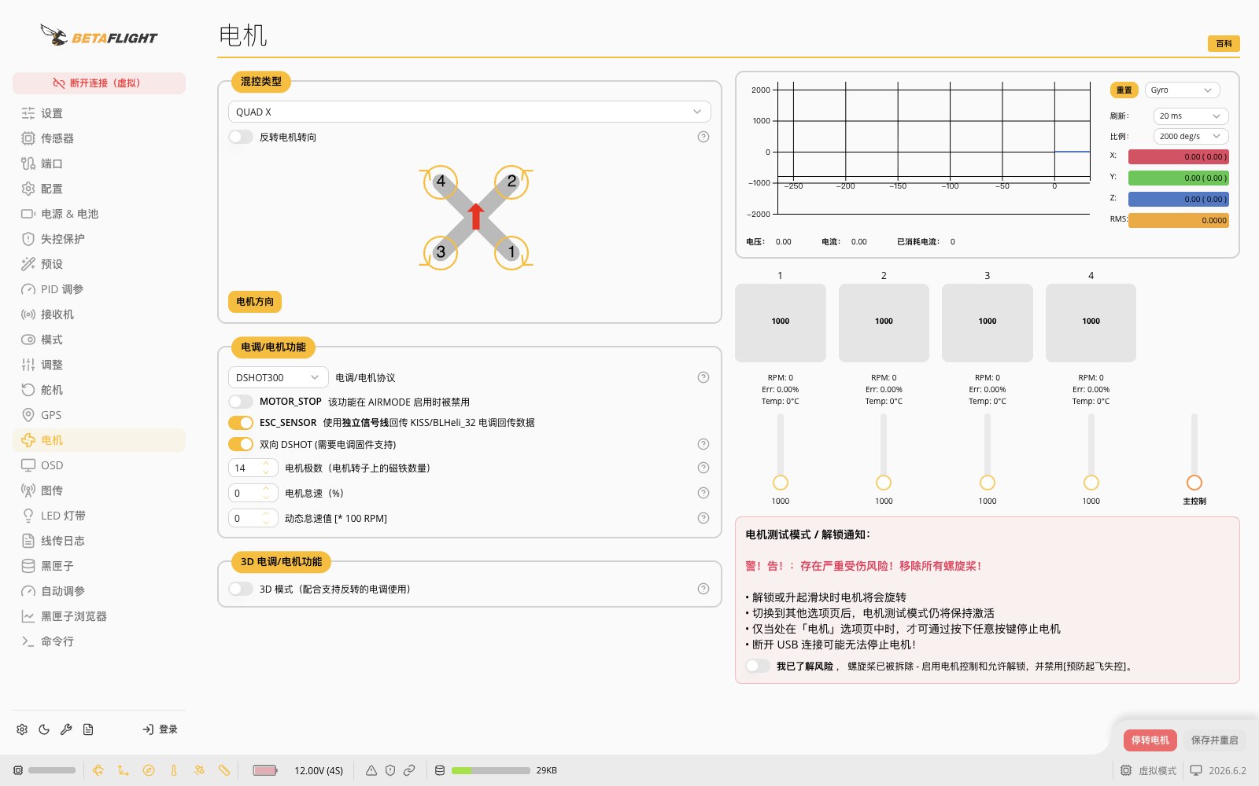Click 电机方向 button
1259x786 pixels.
[x=255, y=302]
